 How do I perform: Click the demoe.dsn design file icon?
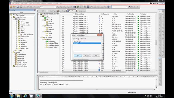16,19
